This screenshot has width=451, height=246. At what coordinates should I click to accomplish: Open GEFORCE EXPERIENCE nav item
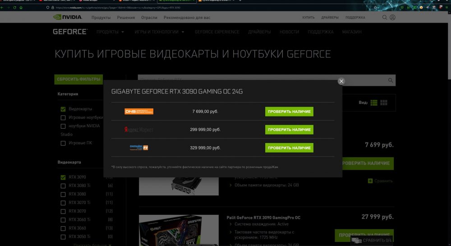click(217, 32)
